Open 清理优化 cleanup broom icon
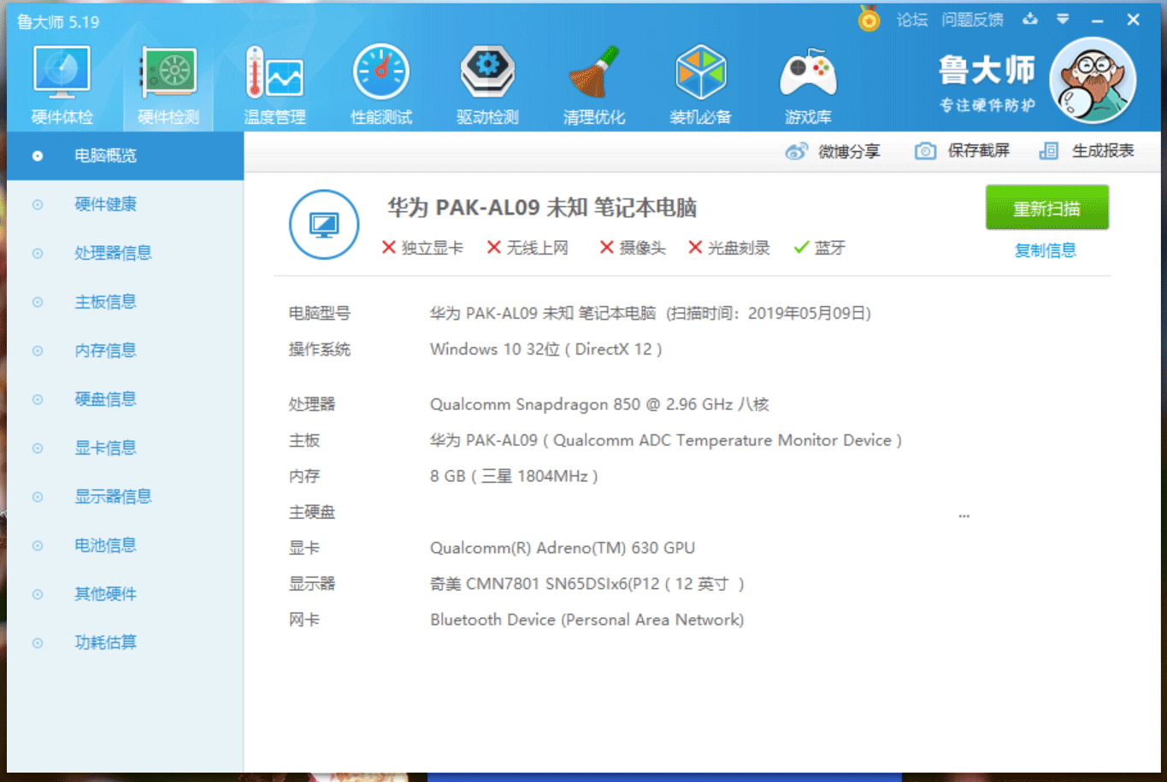 pyautogui.click(x=594, y=84)
